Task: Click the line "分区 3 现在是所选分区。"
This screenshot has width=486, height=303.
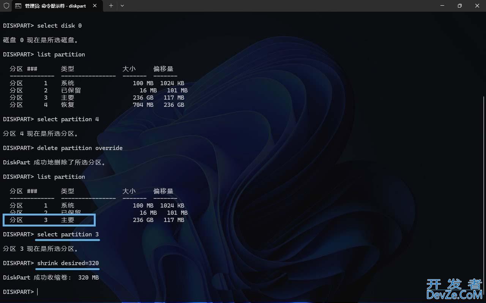Action: pos(41,249)
